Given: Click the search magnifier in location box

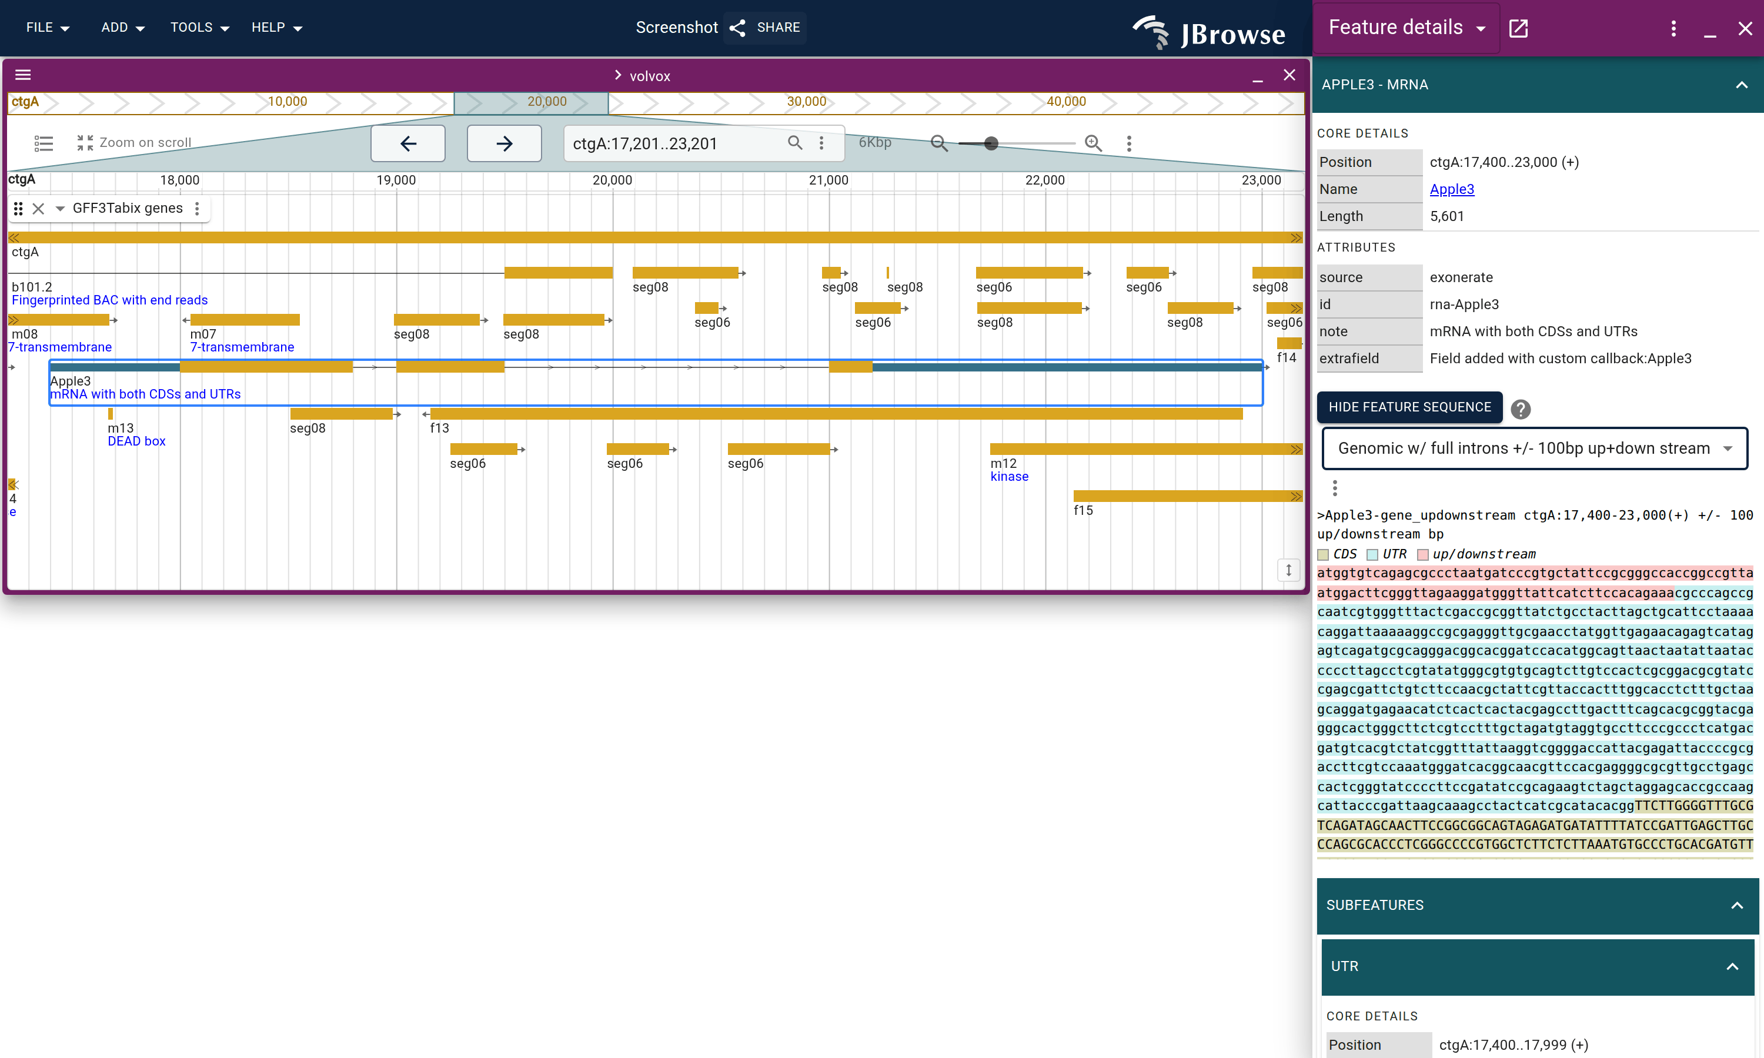Looking at the screenshot, I should 795,143.
